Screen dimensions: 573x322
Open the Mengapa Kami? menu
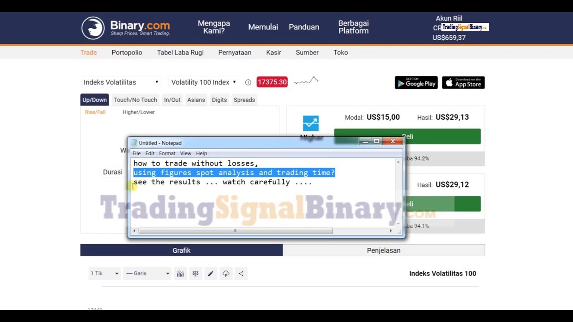point(214,27)
